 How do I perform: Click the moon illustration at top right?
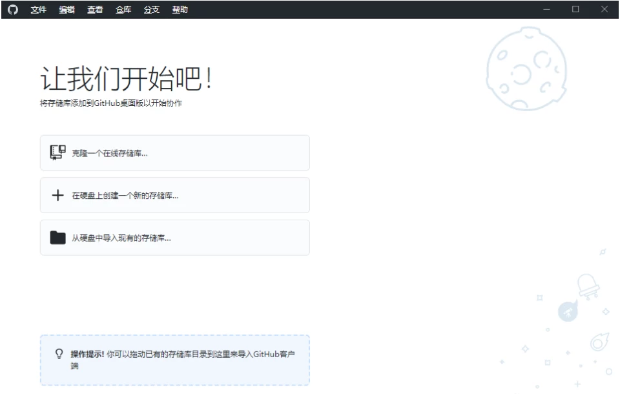tap(528, 68)
